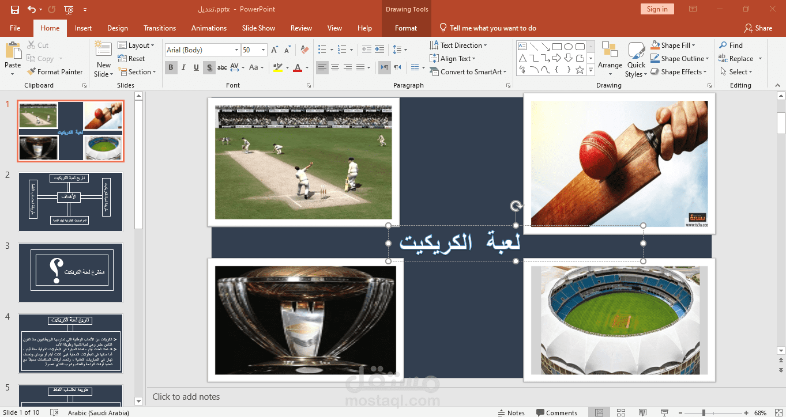Image resolution: width=786 pixels, height=417 pixels.
Task: Switch to the Animations tab
Action: 209,28
